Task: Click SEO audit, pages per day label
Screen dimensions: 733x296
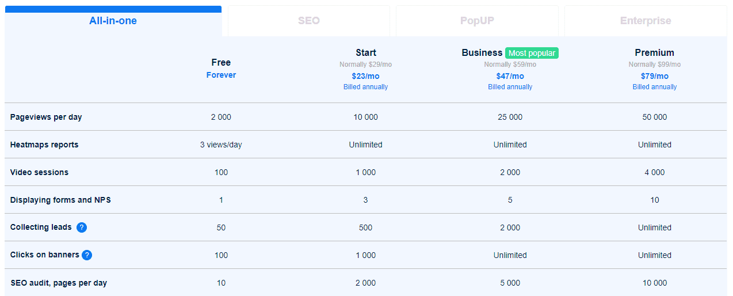Action: pyautogui.click(x=59, y=283)
